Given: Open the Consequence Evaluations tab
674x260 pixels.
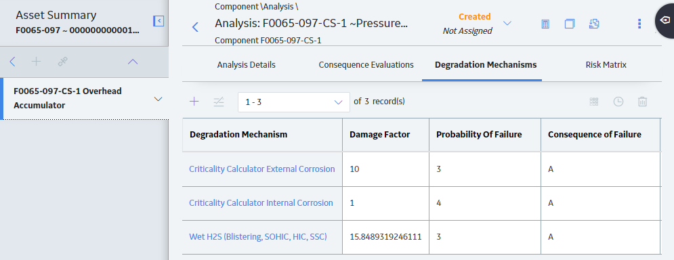Looking at the screenshot, I should tap(366, 65).
